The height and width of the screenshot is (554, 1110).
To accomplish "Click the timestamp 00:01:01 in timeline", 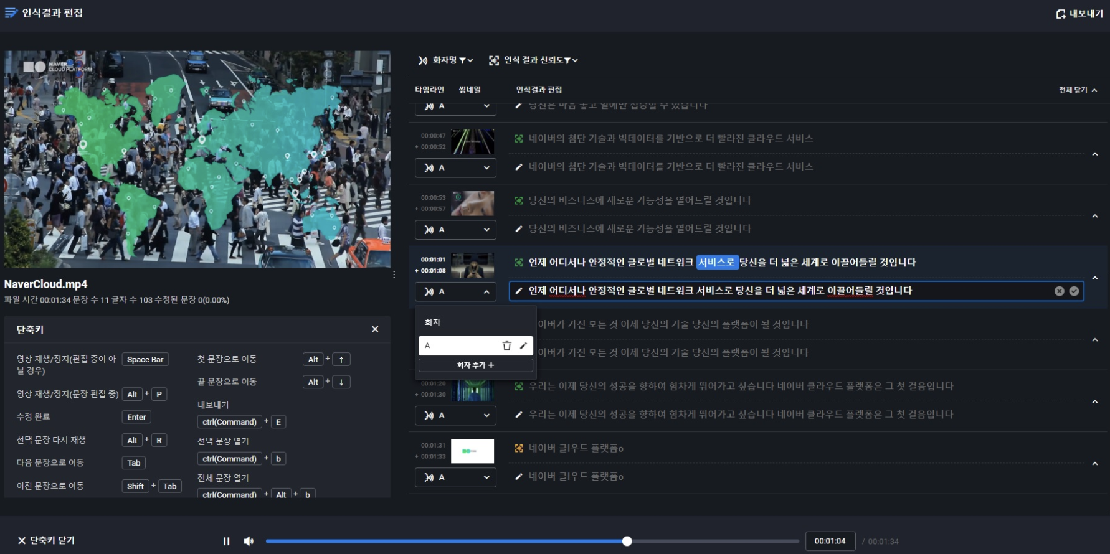I will click(x=433, y=260).
